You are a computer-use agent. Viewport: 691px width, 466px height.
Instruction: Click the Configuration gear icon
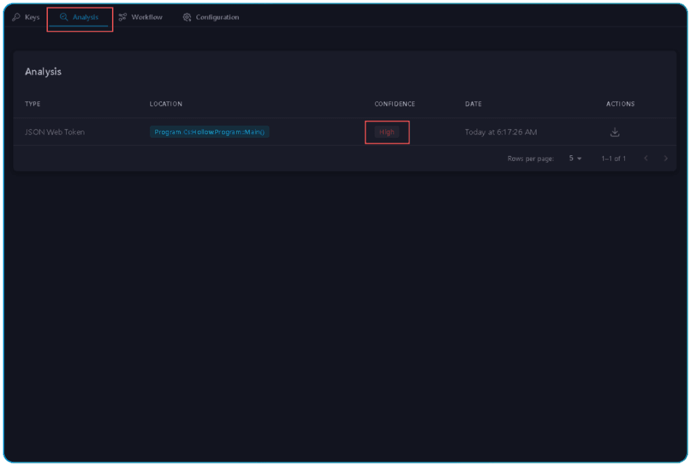click(188, 17)
